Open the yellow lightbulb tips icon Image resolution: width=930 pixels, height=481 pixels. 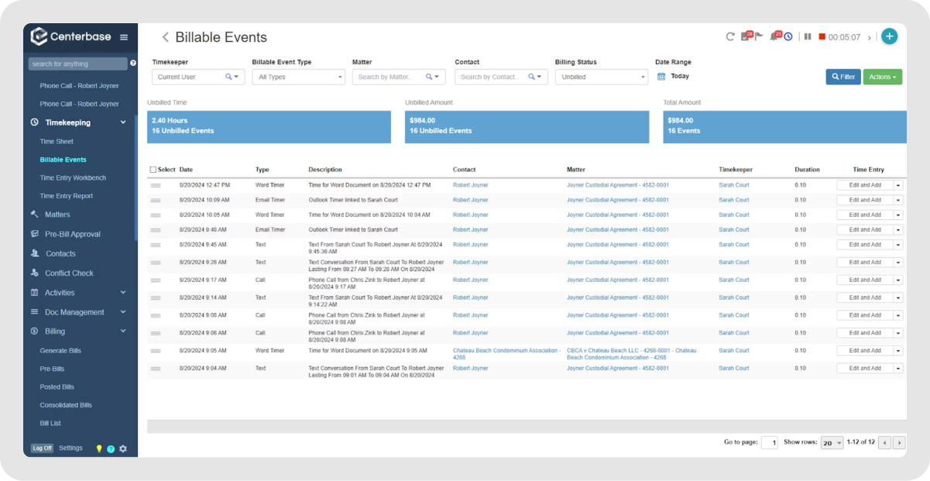coord(98,448)
